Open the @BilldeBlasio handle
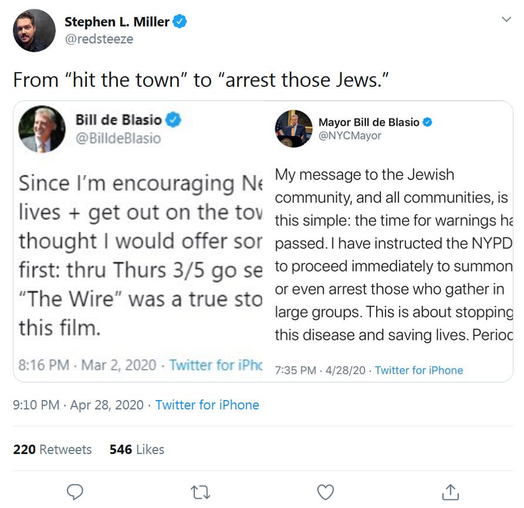The height and width of the screenshot is (508, 524). [x=118, y=138]
